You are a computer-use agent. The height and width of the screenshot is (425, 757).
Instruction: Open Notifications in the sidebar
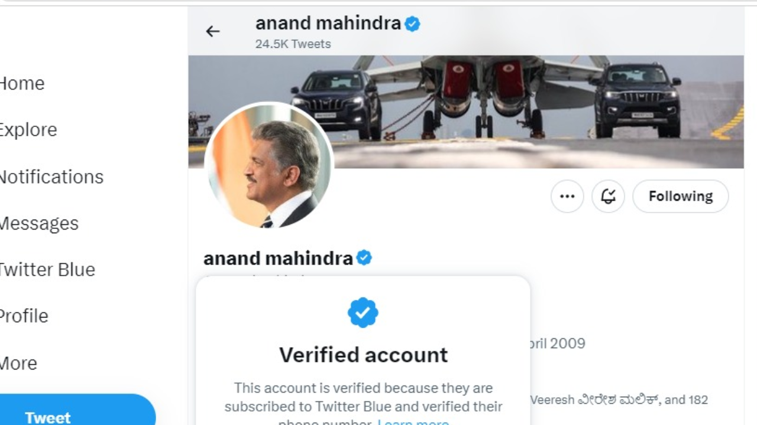coord(51,177)
